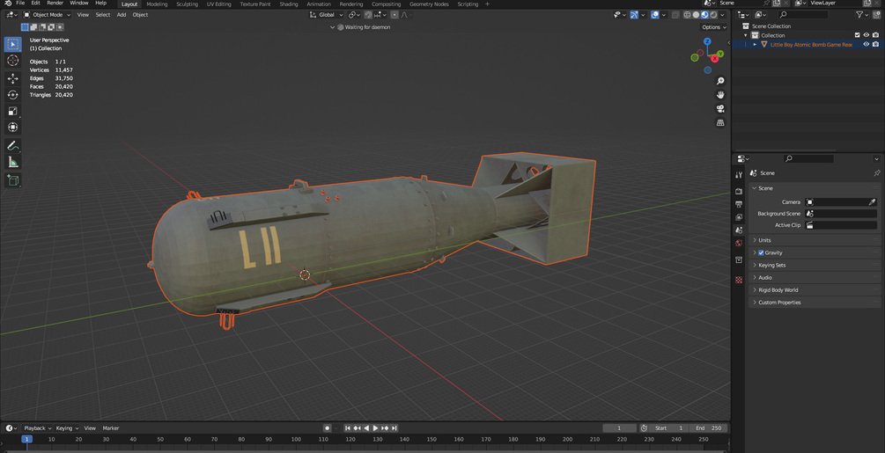Image resolution: width=885 pixels, height=453 pixels.
Task: Switch to the Modeling workspace tab
Action: coord(157,4)
